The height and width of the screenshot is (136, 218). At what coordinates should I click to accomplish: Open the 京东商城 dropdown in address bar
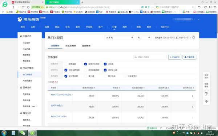click(38, 7)
